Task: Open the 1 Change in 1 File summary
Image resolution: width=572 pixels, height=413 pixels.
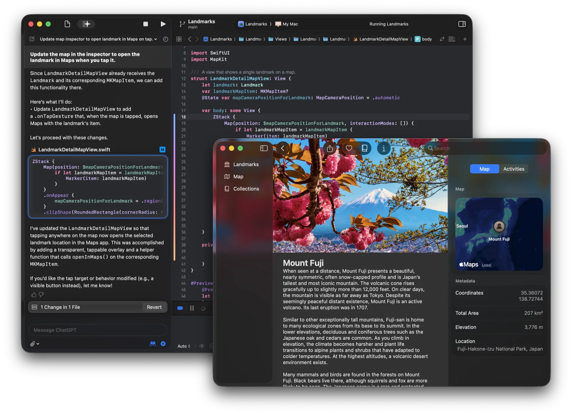Action: pyautogui.click(x=60, y=307)
